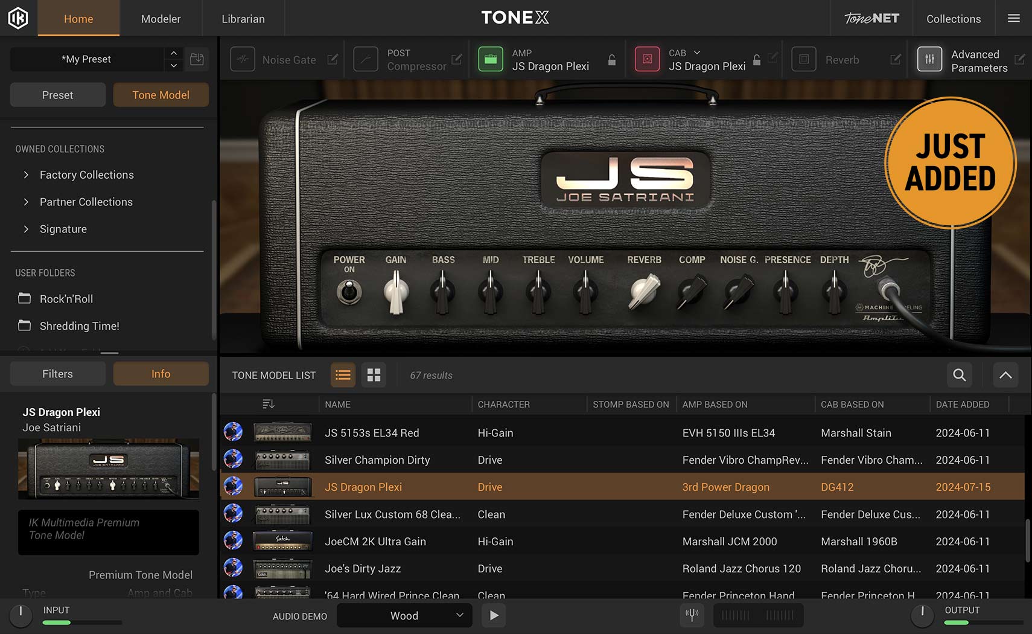Open the Wood audio demo dropdown
The width and height of the screenshot is (1032, 634).
coord(404,615)
